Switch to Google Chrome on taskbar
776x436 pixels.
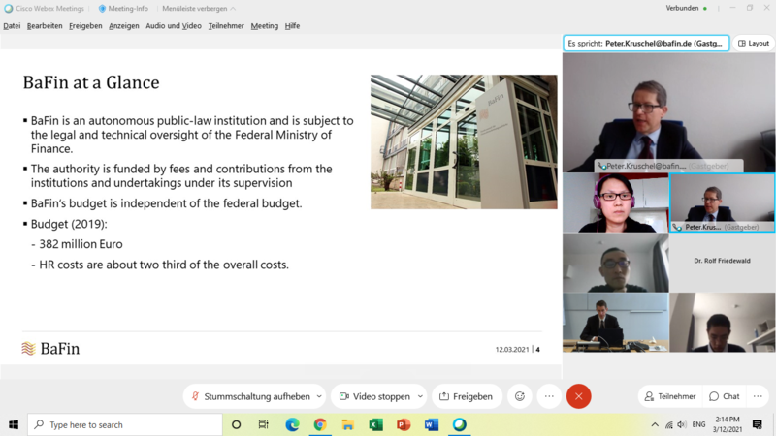coord(320,424)
